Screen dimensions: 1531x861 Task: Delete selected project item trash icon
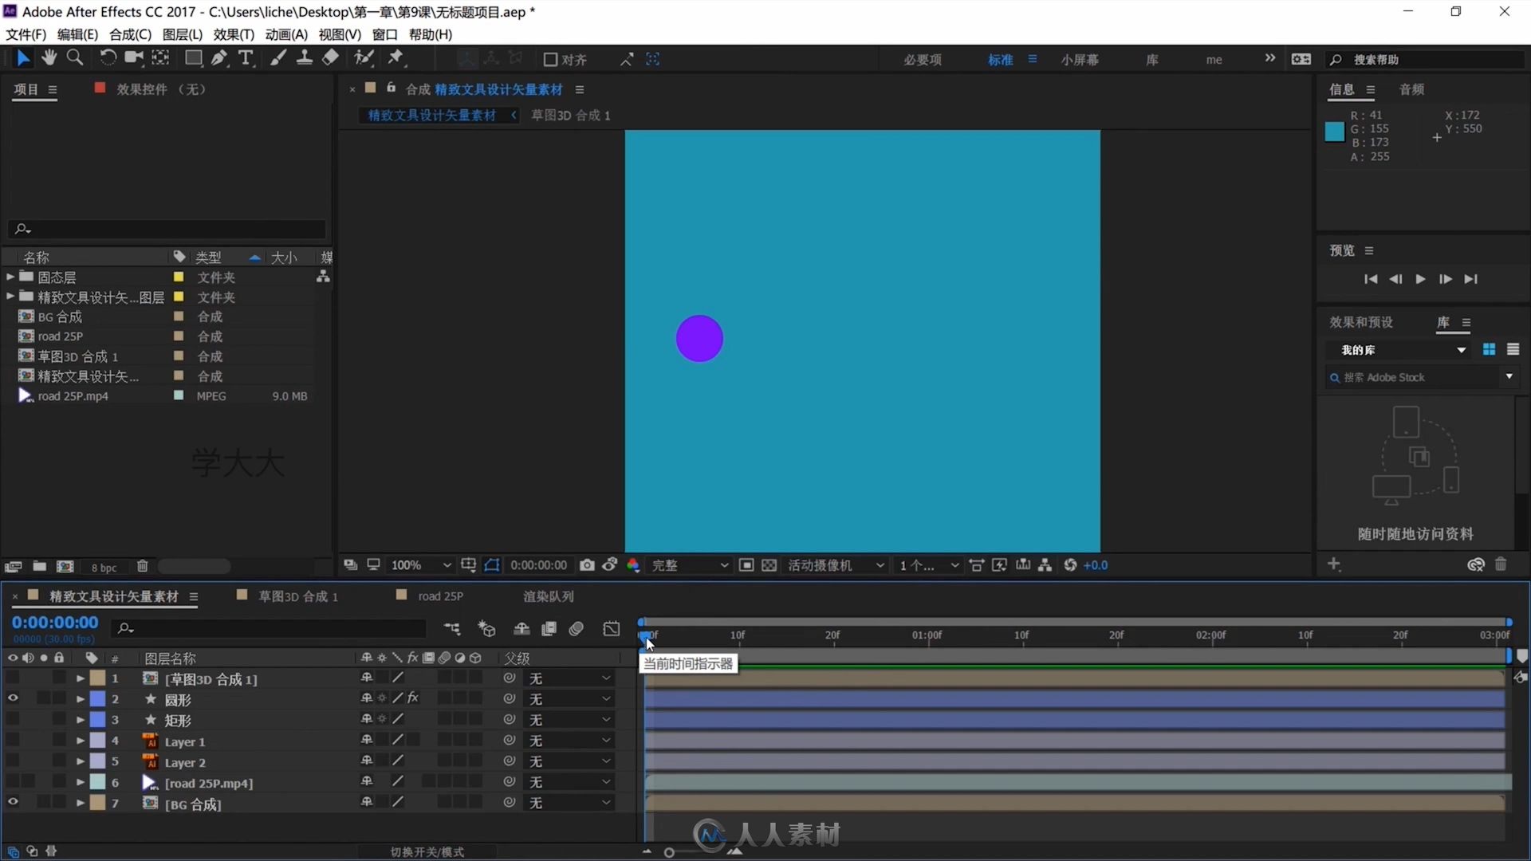coord(143,567)
